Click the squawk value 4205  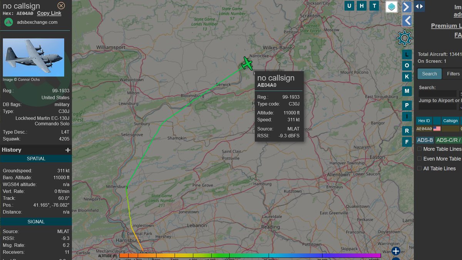[64, 139]
